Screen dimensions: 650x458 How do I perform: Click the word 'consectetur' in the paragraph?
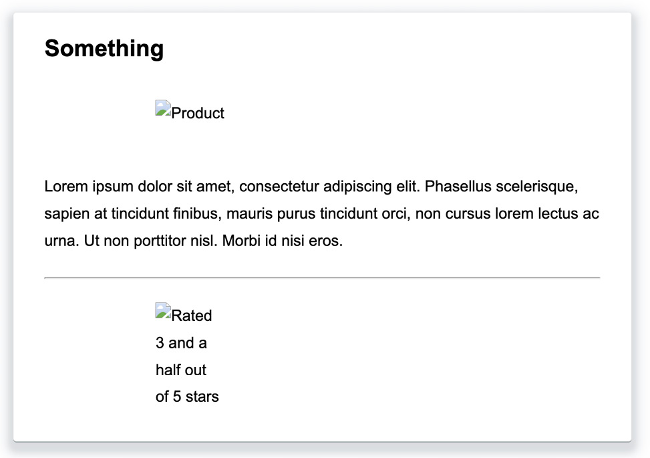[x=279, y=187]
